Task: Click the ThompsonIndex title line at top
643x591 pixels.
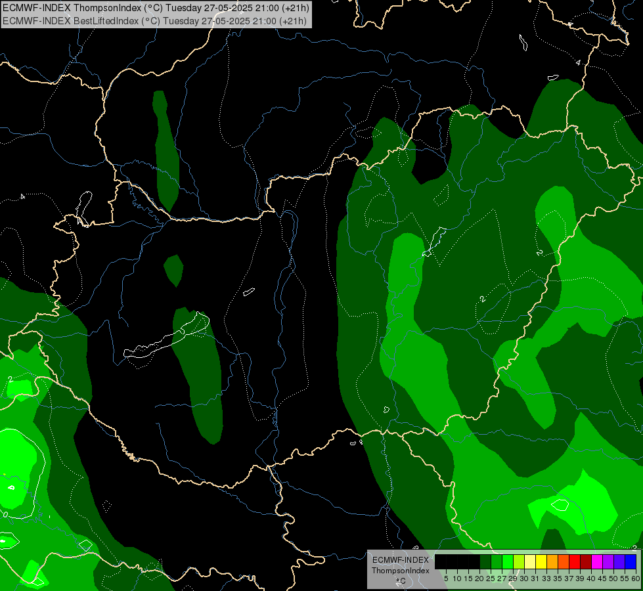Action: click(x=156, y=7)
